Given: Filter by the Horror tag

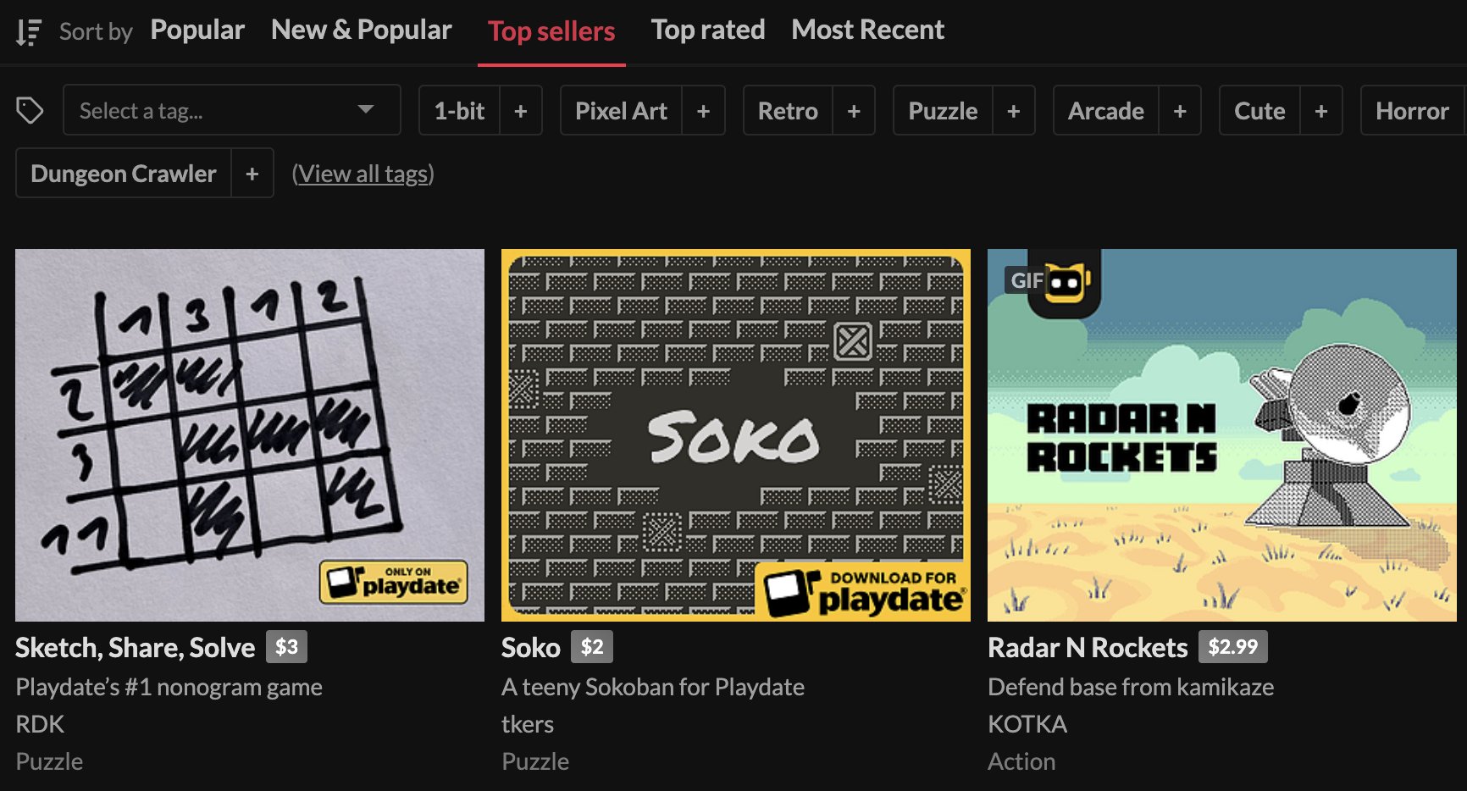Looking at the screenshot, I should coord(1412,110).
